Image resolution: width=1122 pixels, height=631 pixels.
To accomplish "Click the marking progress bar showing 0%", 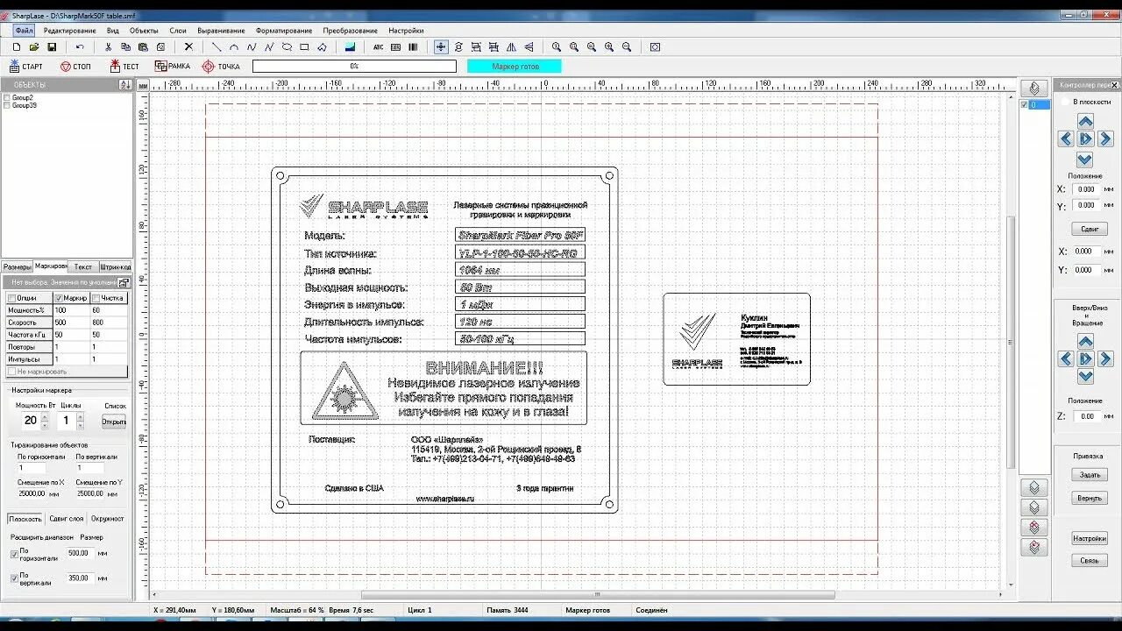I will 354,67.
